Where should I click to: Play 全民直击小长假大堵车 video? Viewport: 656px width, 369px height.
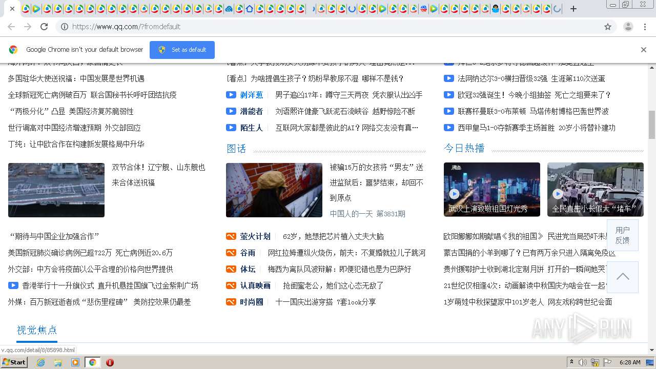click(596, 190)
